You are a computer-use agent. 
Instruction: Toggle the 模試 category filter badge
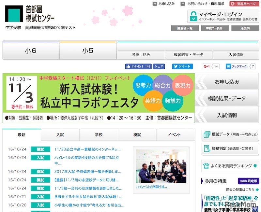click(x=40, y=148)
